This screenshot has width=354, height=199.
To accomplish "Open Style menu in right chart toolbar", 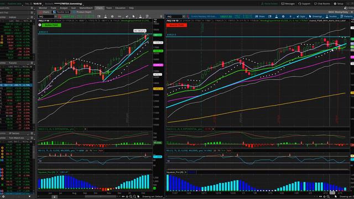I will point(301,17).
